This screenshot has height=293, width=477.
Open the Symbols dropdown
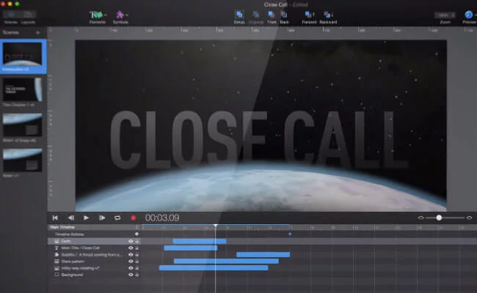click(121, 15)
